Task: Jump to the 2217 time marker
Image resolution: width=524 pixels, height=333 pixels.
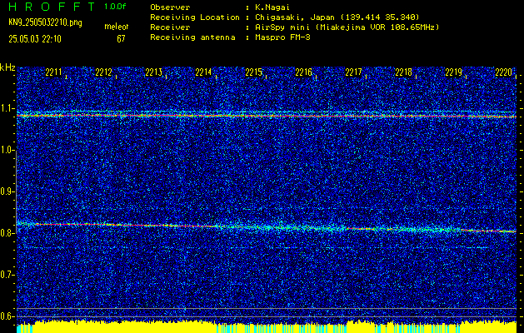Action: click(x=353, y=72)
